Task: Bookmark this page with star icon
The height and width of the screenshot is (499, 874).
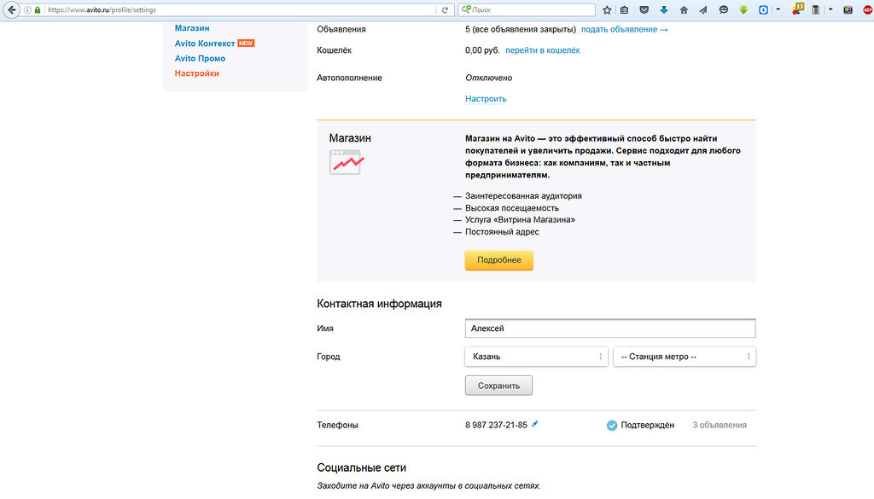Action: (x=607, y=10)
